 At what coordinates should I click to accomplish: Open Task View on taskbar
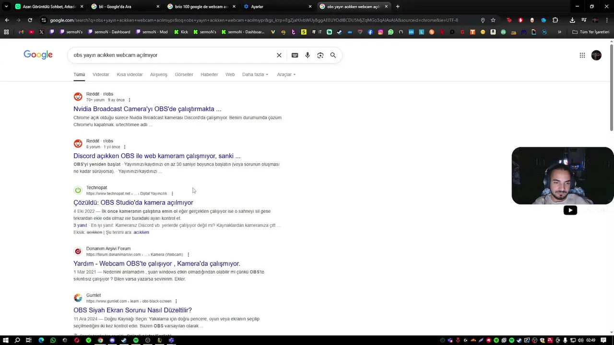coord(29,340)
